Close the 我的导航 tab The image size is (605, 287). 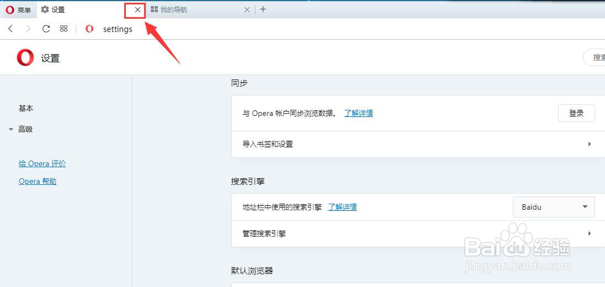pyautogui.click(x=247, y=10)
